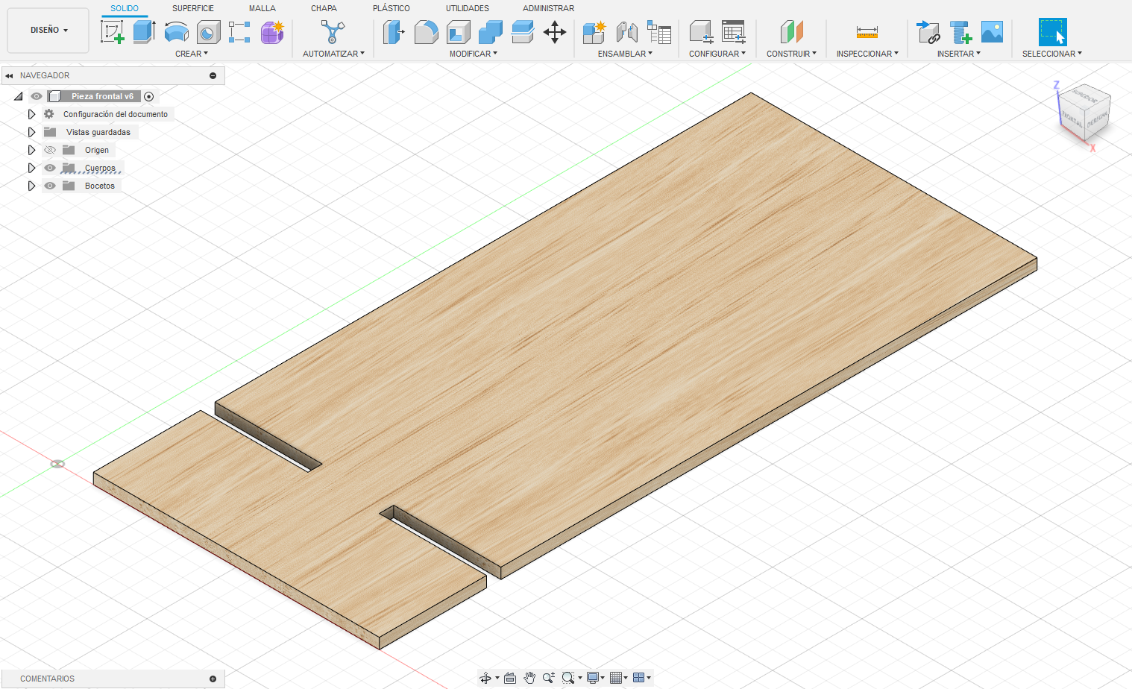Open the ENSAMBLAR dropdown menu
This screenshot has height=689, width=1132.
625,54
